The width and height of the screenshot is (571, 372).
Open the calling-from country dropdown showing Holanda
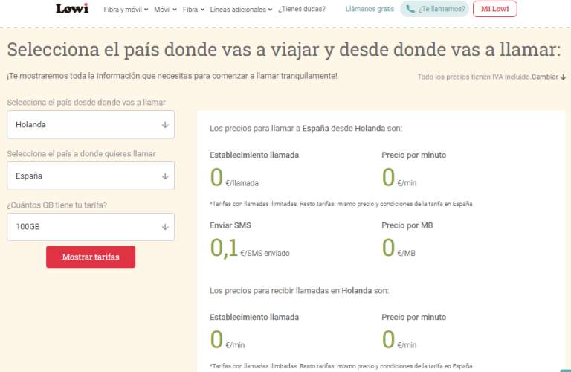point(91,125)
